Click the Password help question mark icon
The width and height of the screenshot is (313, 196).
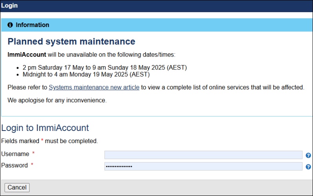click(308, 167)
